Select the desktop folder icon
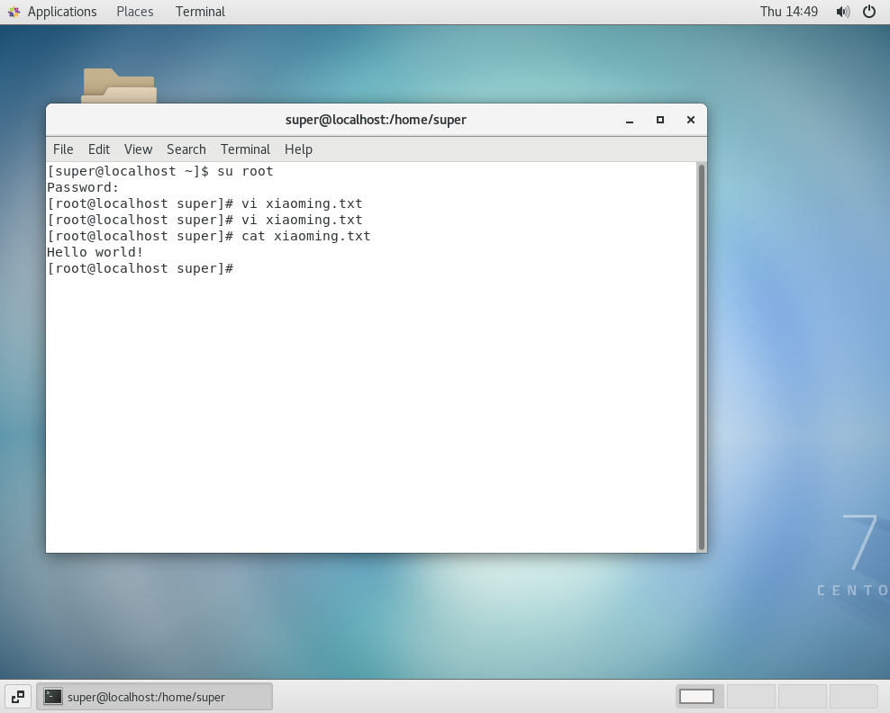 point(119,86)
